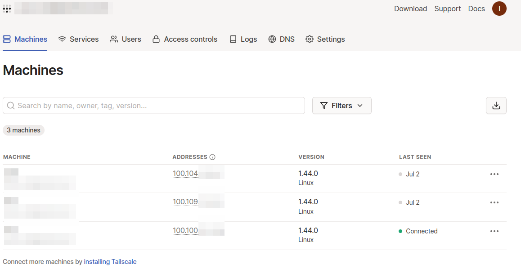
Task: Click the 100.100 IP address of connected machine
Action: (x=185, y=231)
